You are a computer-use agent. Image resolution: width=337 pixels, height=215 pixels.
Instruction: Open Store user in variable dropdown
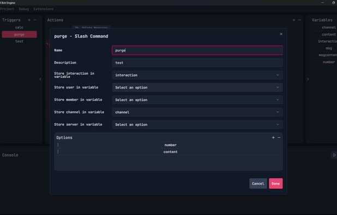pyautogui.click(x=197, y=87)
